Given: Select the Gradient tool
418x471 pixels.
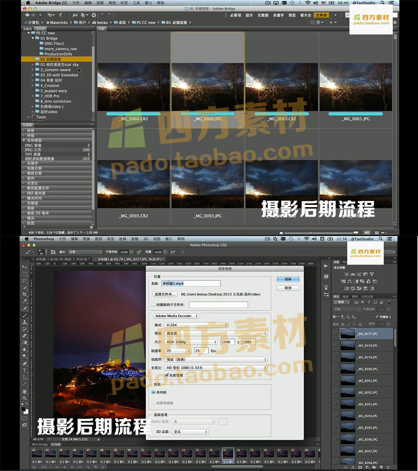Looking at the screenshot, I should tap(25, 343).
